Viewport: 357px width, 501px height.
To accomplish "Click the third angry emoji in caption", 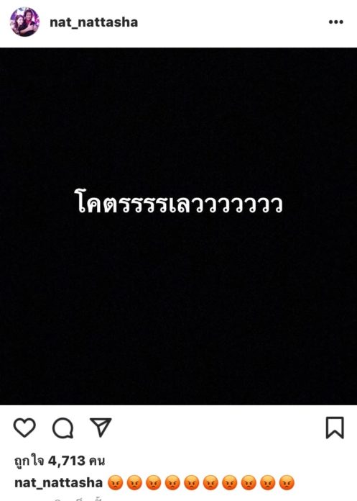I will click(x=154, y=483).
